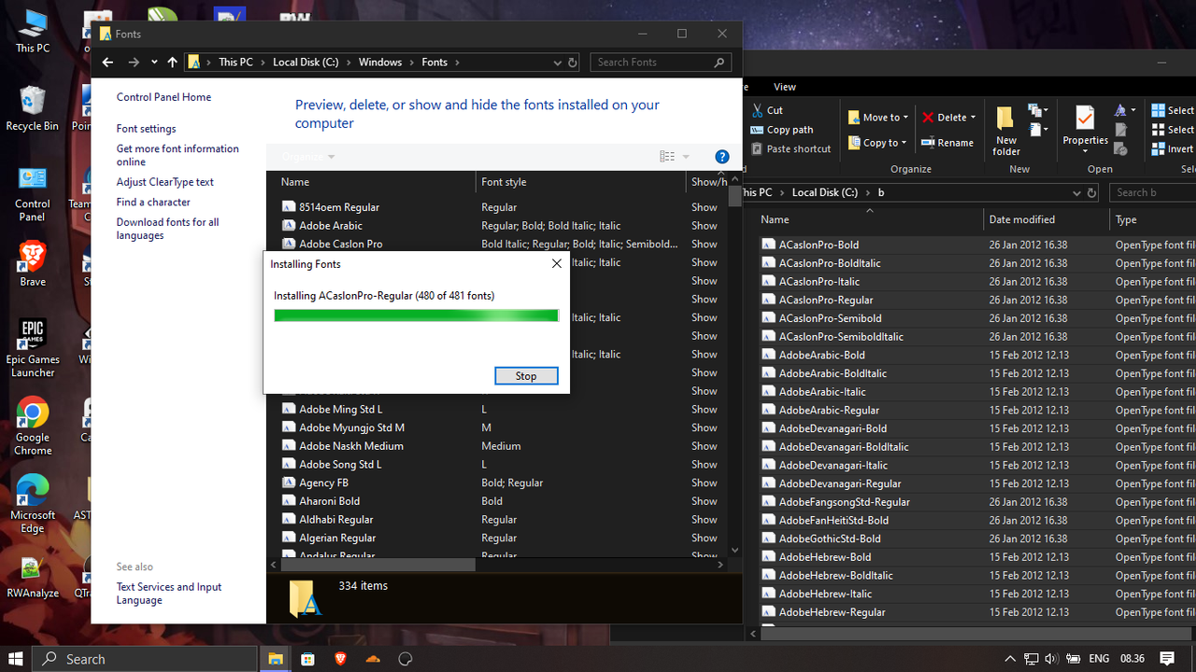Open recent locations dropdown in Fonts window

[154, 63]
